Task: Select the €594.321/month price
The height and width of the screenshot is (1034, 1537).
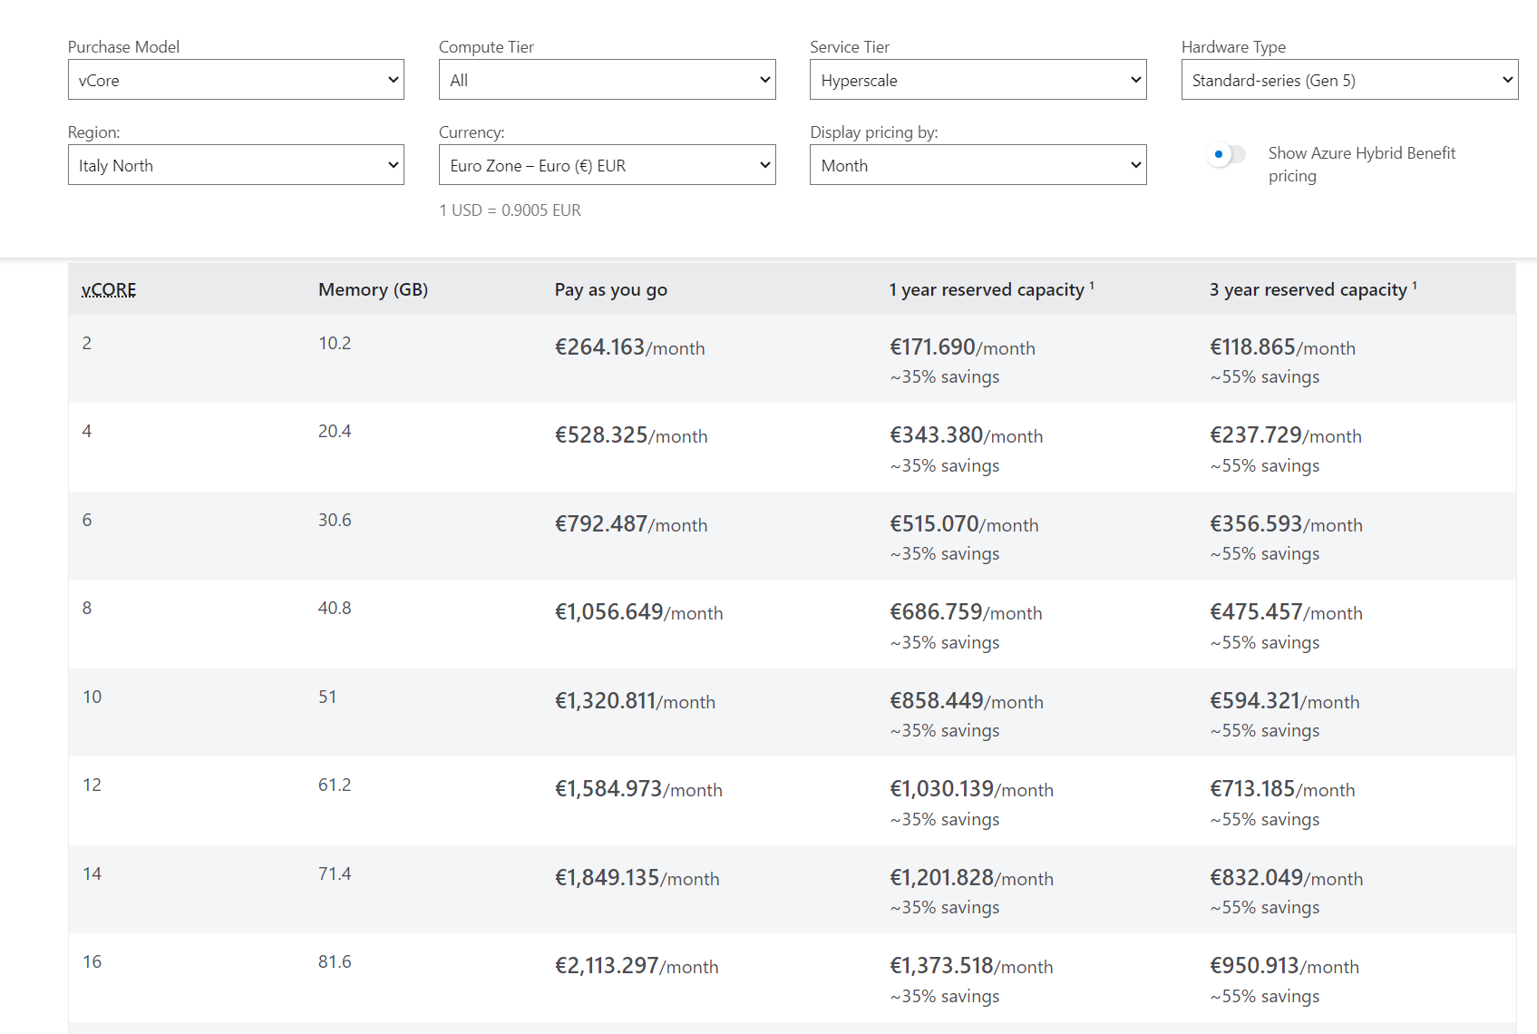Action: pos(1285,701)
